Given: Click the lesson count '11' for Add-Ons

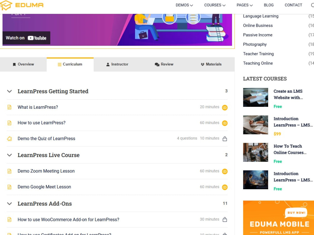Looking at the screenshot, I should pyautogui.click(x=225, y=203).
